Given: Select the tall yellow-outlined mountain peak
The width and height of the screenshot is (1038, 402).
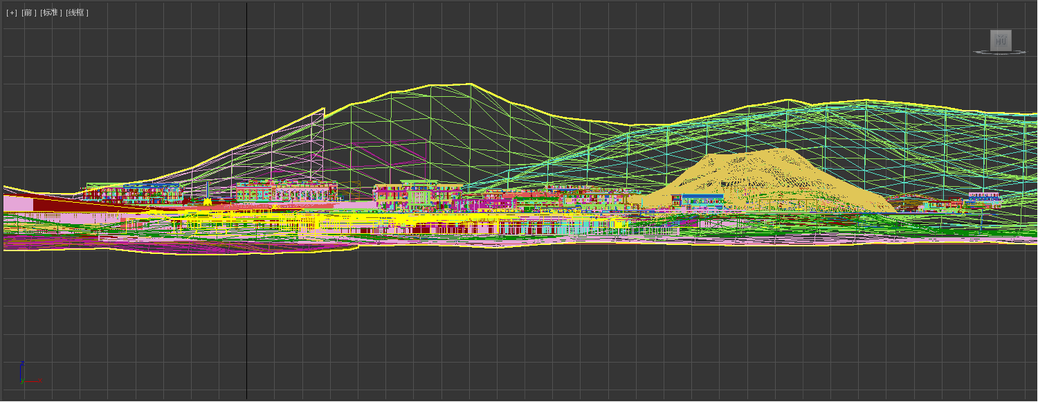Looking at the screenshot, I should click(450, 85).
